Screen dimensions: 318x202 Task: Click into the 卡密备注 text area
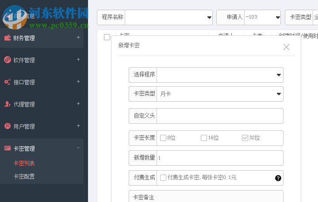tap(206, 196)
